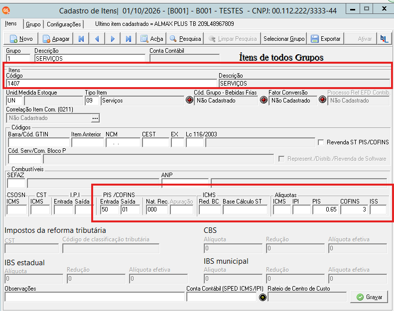Screen dimensions: 394x311
Task: Save with the Gravar button
Action: click(x=369, y=297)
